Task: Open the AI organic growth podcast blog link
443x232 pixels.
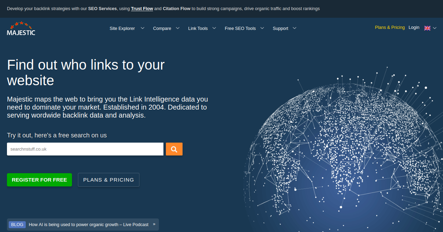Action: 89,224
